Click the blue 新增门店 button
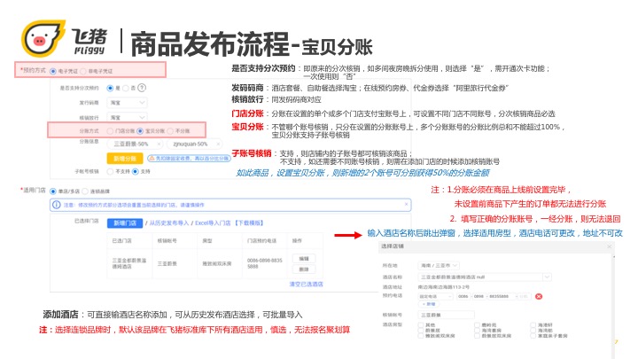638x359 pixels. tap(125, 223)
